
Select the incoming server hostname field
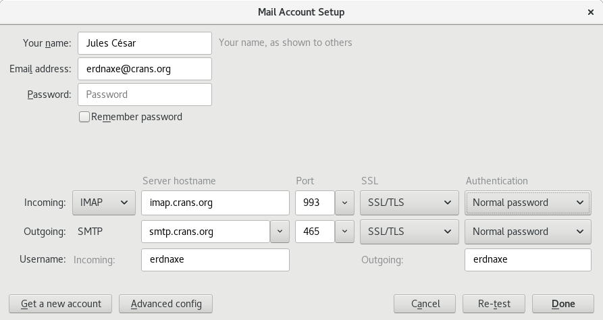click(215, 203)
